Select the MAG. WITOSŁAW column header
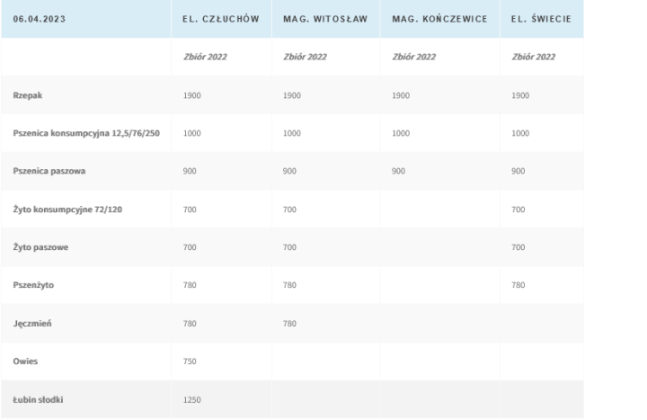The height and width of the screenshot is (420, 647). coord(325,19)
